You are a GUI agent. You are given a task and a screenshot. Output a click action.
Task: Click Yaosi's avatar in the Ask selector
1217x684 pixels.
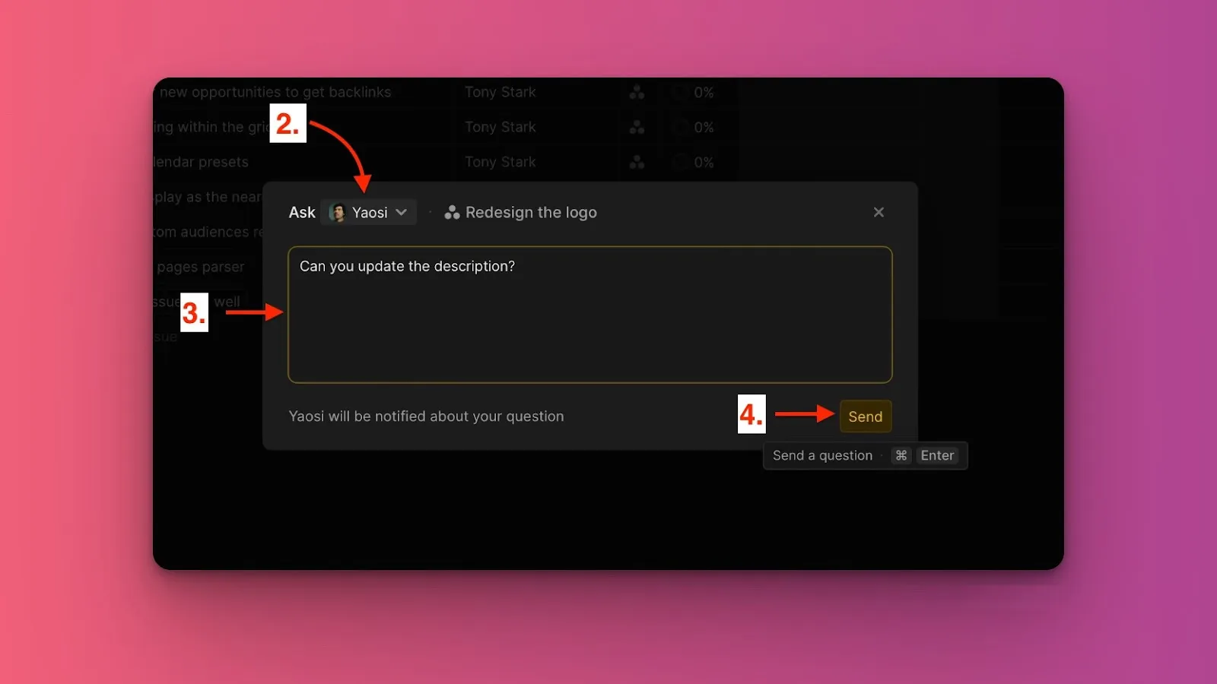coord(338,213)
